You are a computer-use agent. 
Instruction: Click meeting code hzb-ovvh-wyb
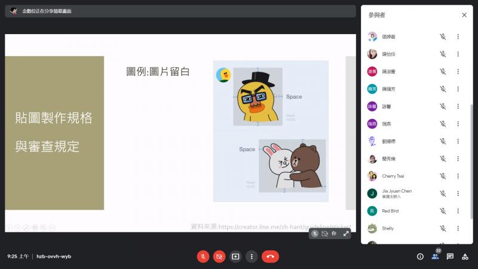[x=54, y=256]
